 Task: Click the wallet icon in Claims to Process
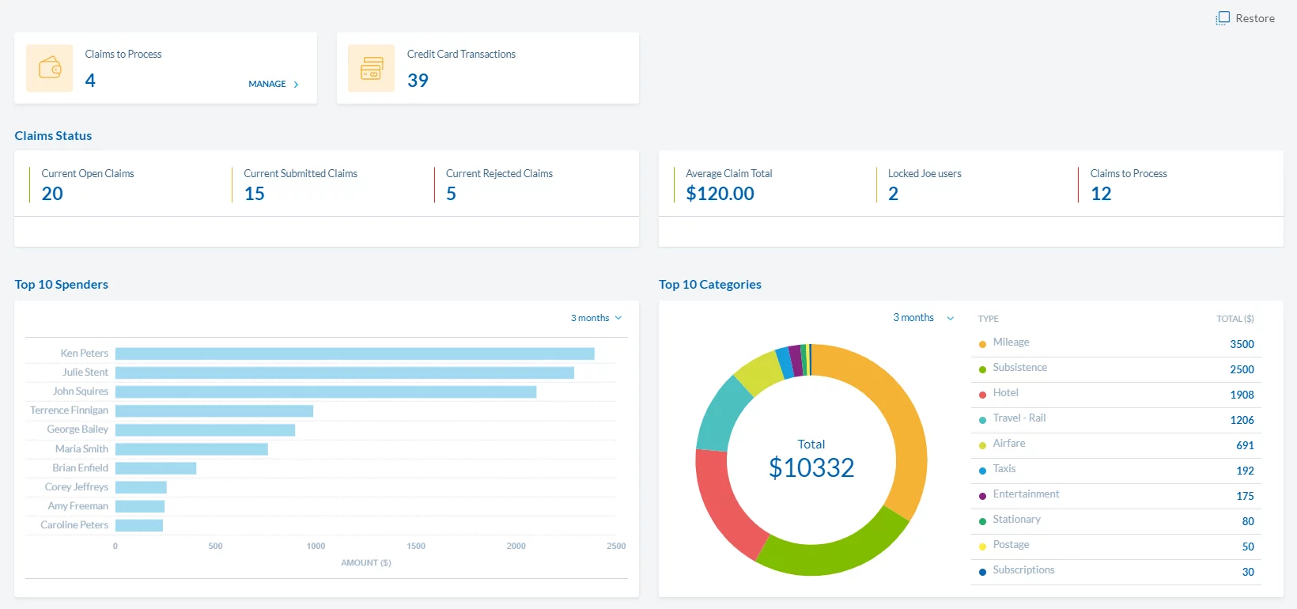(x=50, y=68)
